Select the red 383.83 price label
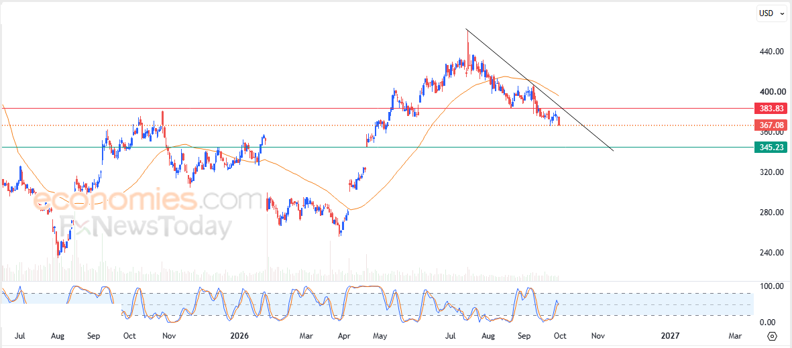Screen dimensions: 792x348 tap(771, 108)
